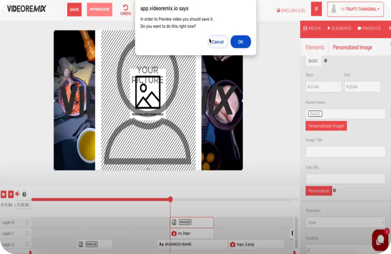This screenshot has height=254, width=391.
Task: Open the chat support widget
Action: (x=380, y=240)
